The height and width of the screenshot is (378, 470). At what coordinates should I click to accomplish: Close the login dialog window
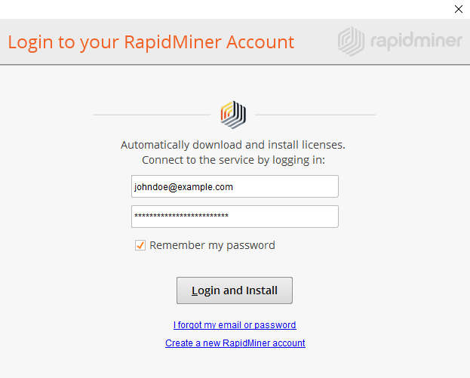458,10
